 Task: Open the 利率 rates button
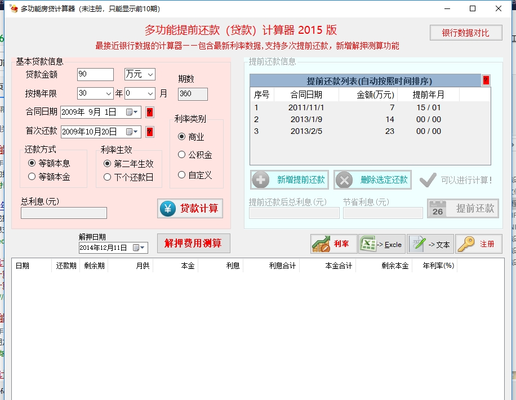click(x=333, y=244)
